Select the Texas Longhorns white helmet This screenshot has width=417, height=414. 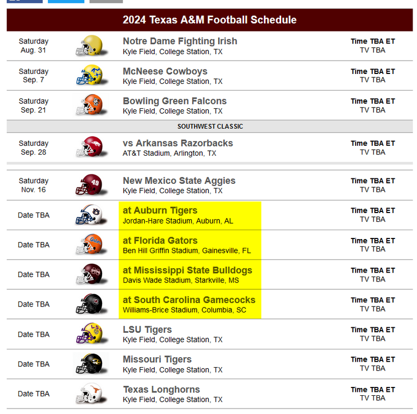[89, 394]
